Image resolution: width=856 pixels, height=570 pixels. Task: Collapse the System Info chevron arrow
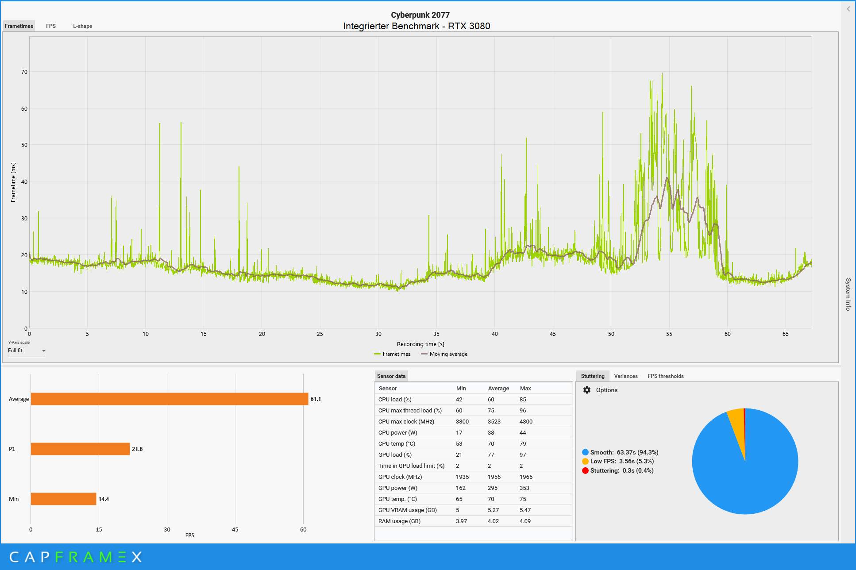click(x=848, y=9)
